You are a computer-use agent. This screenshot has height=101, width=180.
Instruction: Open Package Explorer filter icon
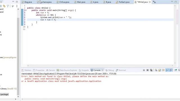point(8,6)
